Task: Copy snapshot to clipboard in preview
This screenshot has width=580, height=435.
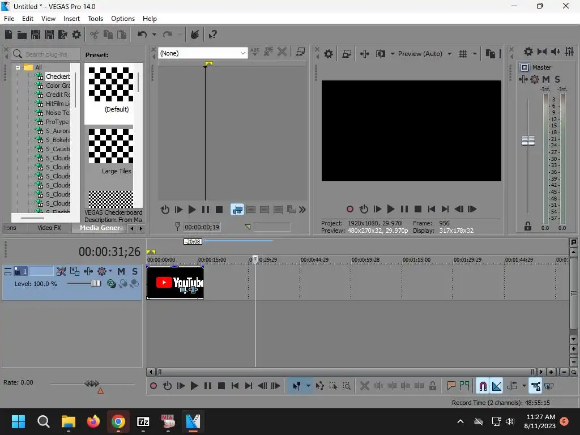Action: point(491,54)
